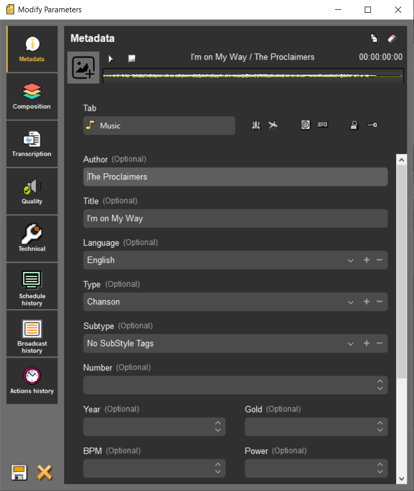Open the Subtype dropdown list
414x491 pixels.
point(350,343)
